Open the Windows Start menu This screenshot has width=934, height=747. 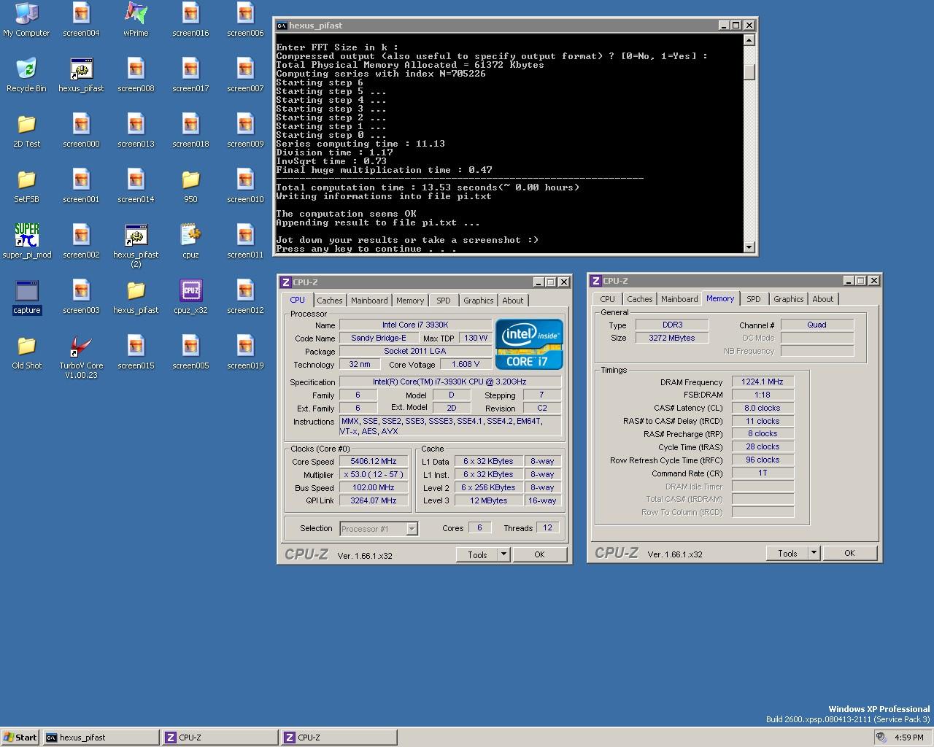tap(20, 738)
